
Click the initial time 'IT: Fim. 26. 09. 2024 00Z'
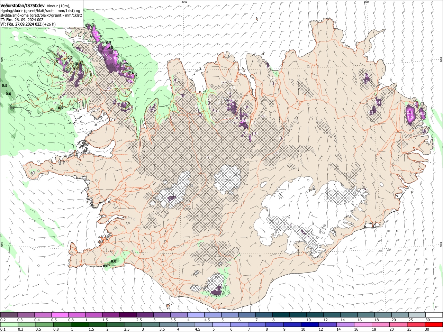[22, 20]
